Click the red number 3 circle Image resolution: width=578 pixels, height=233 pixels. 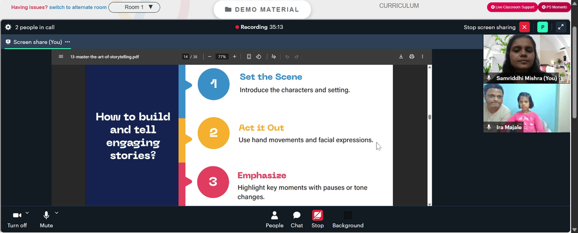coord(213,182)
